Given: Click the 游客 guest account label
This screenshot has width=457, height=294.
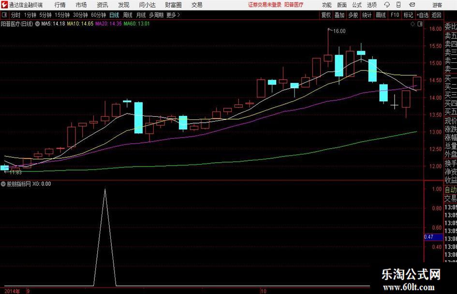Looking at the screenshot, I should 437,5.
